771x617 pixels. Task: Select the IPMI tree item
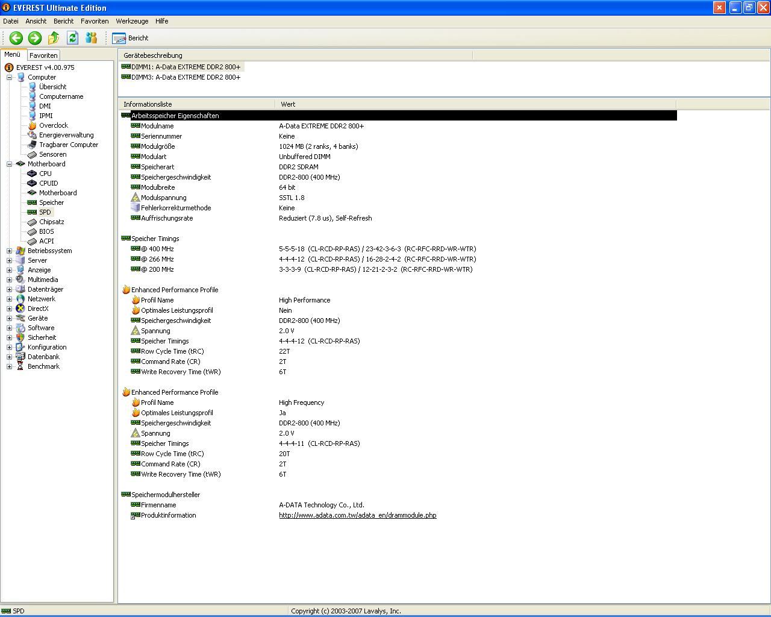tap(46, 116)
